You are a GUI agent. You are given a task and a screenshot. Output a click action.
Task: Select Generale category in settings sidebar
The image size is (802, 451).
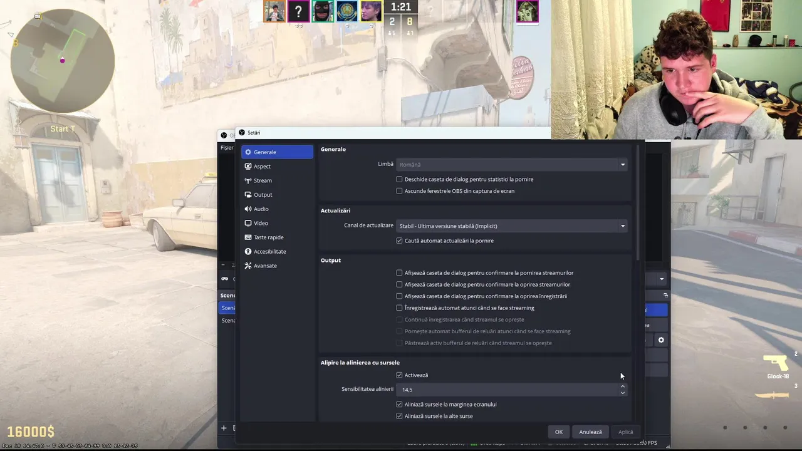point(277,152)
